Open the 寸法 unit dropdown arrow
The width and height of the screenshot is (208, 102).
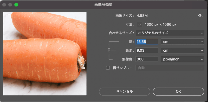click(140, 24)
